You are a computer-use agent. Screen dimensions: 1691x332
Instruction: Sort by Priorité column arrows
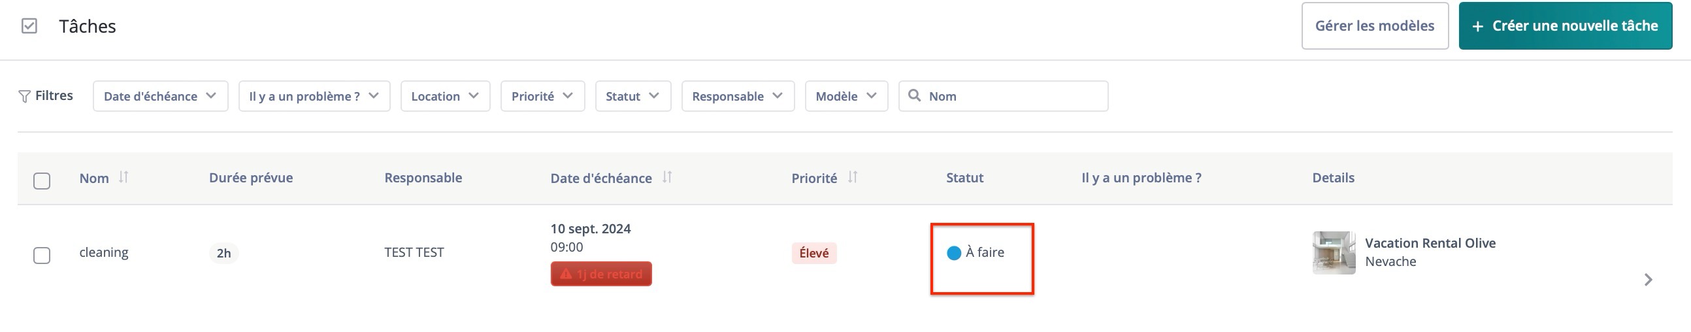click(x=853, y=177)
